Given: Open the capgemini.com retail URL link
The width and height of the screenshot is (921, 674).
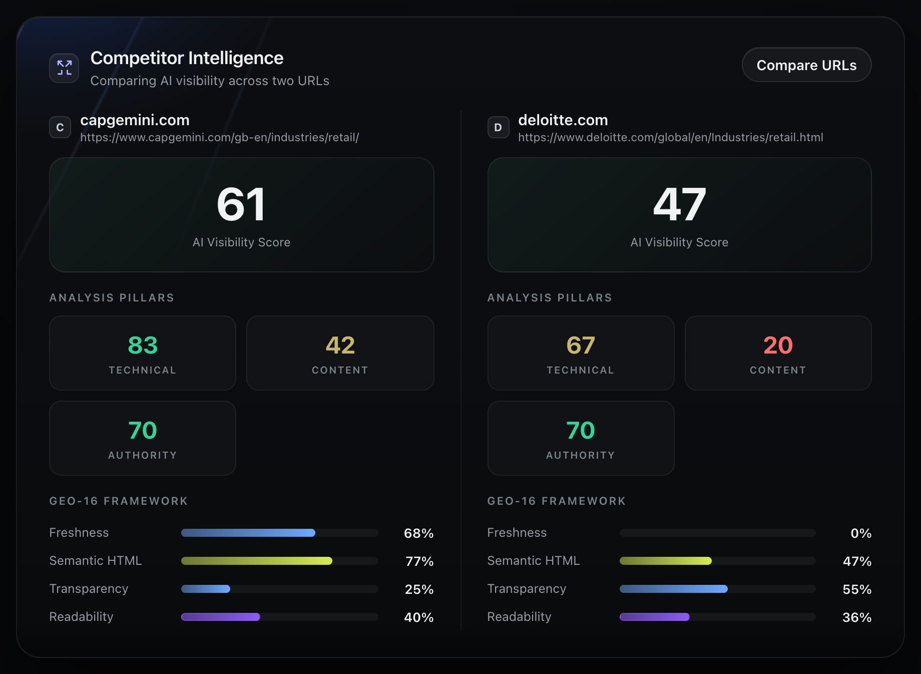Looking at the screenshot, I should [x=220, y=137].
